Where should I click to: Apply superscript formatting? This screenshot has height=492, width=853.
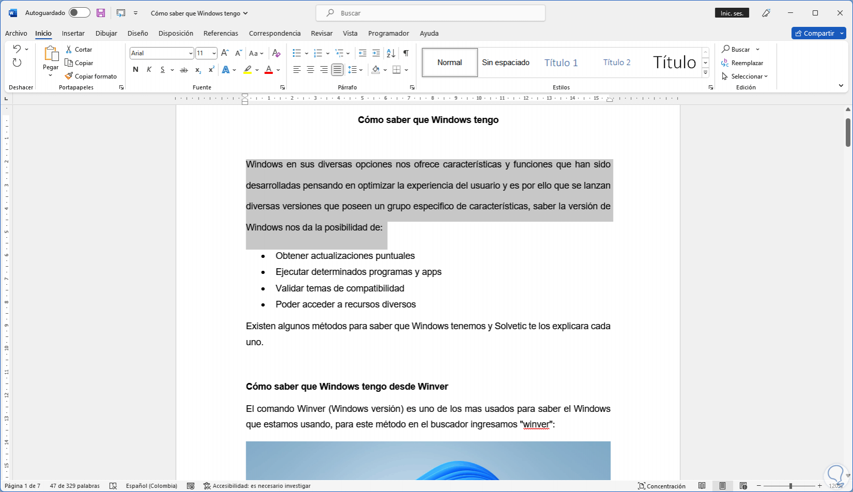(211, 70)
